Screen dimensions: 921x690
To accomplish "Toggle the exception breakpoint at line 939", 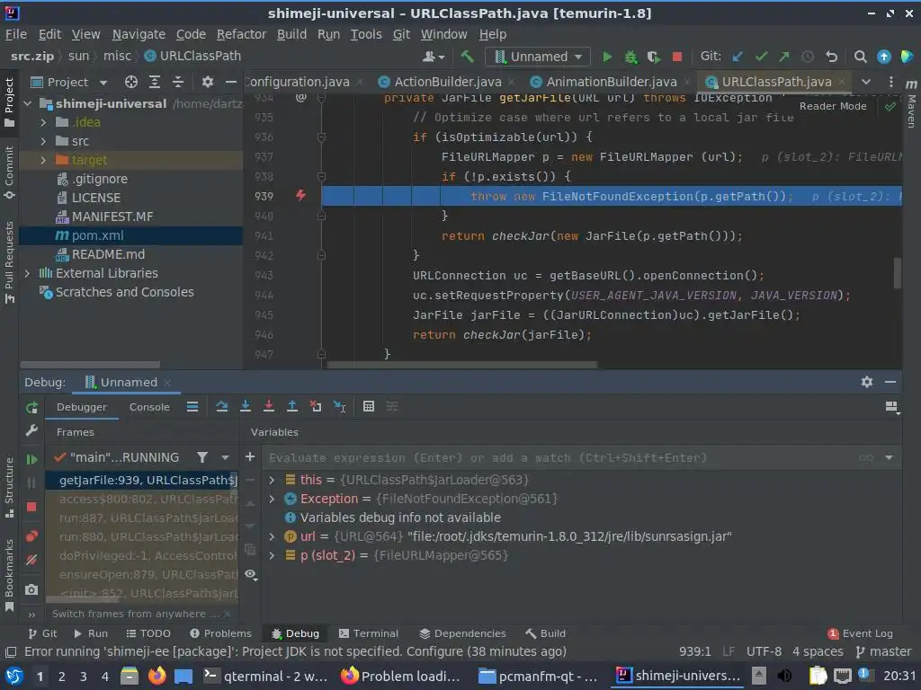I will pyautogui.click(x=300, y=195).
